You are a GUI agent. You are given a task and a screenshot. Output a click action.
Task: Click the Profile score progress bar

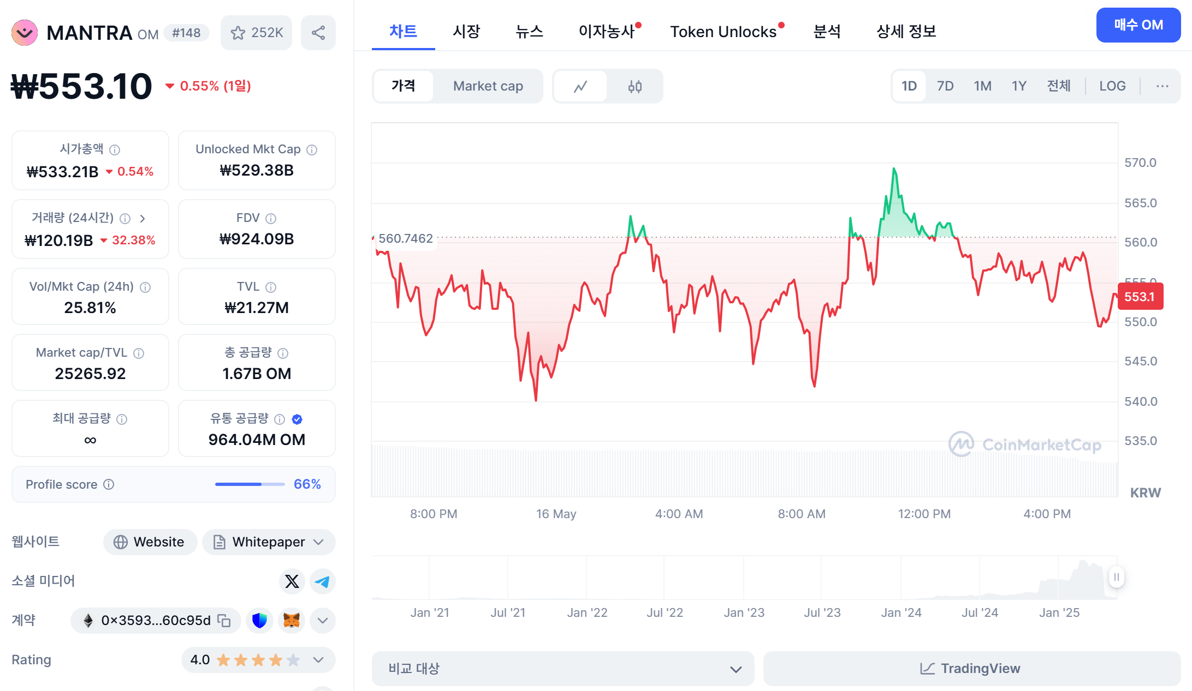click(250, 484)
